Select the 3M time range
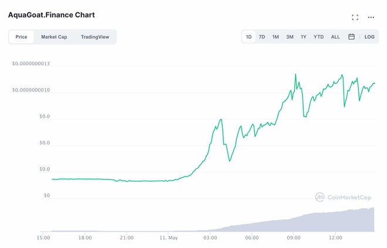This screenshot has height=248, width=387. (290, 37)
